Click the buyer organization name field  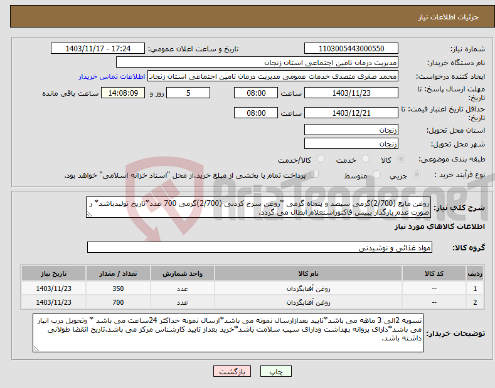(x=257, y=63)
